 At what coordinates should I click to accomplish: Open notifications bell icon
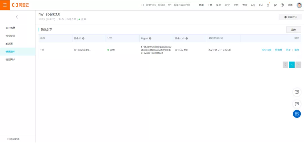tap(268, 5)
